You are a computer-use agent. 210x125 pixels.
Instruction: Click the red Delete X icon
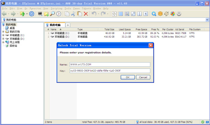click(x=86, y=14)
